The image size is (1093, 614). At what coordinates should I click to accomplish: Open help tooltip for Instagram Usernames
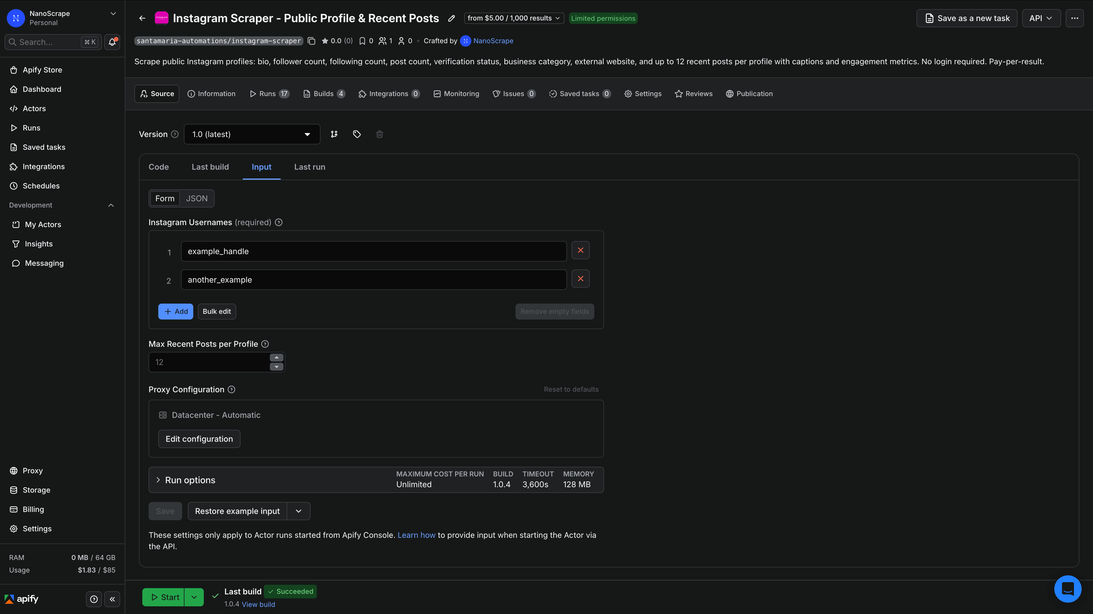(x=279, y=223)
